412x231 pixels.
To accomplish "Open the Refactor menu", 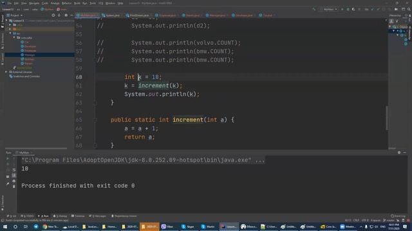I will tap(66, 3).
